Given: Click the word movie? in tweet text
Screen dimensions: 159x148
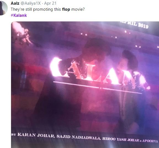Looking at the screenshot, I should 78,9.
